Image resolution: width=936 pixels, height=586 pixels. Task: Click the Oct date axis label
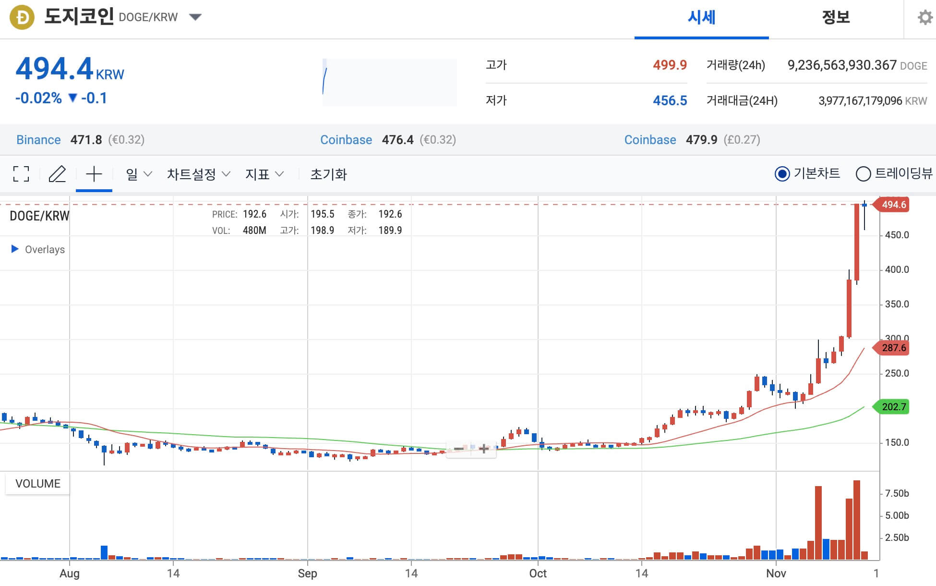(538, 573)
